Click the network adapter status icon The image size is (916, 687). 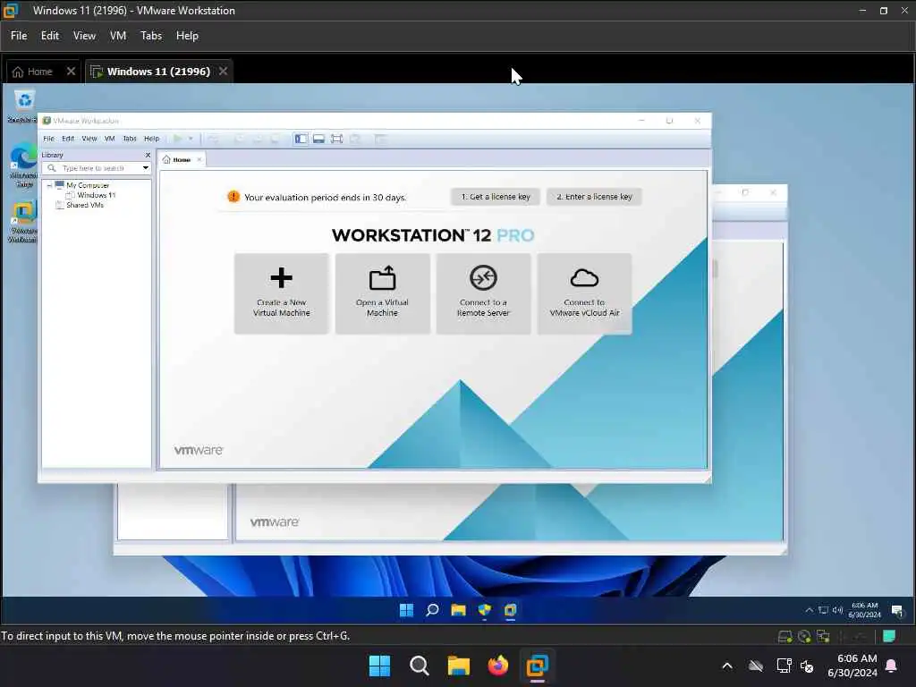823,636
